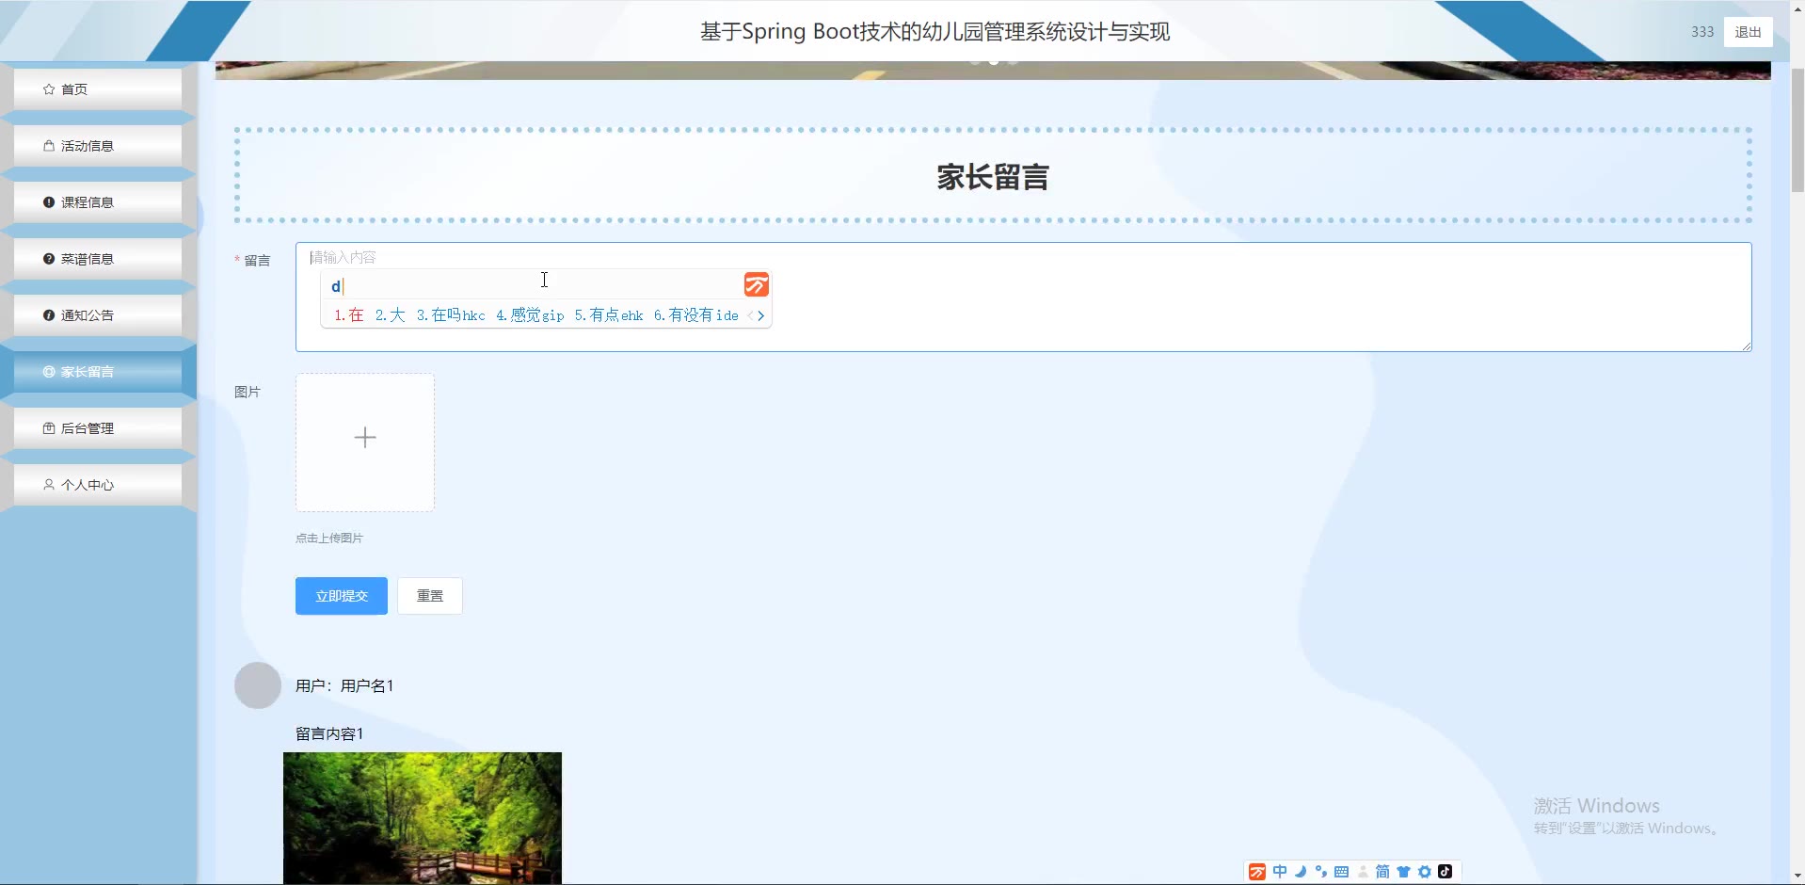Open the IME soft keyboard icon
The height and width of the screenshot is (885, 1805).
pos(1342,872)
